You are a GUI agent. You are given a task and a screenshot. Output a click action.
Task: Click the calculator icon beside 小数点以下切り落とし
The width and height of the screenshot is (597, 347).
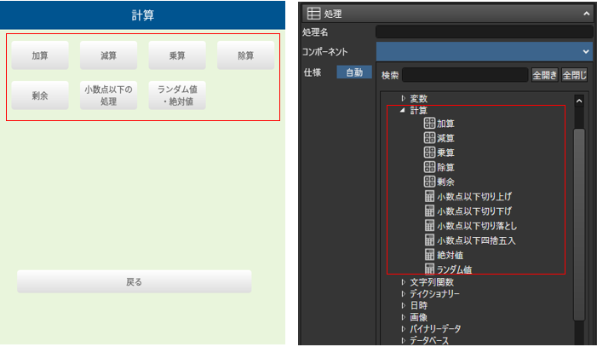[429, 225]
